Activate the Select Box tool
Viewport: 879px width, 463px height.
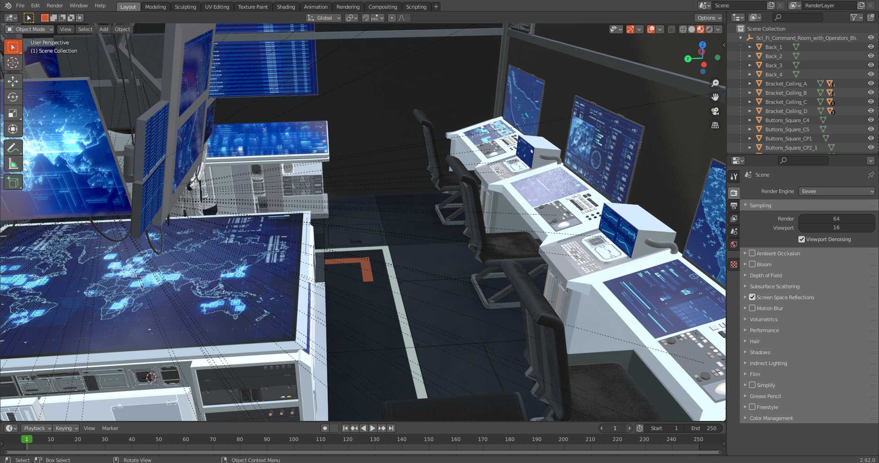13,47
